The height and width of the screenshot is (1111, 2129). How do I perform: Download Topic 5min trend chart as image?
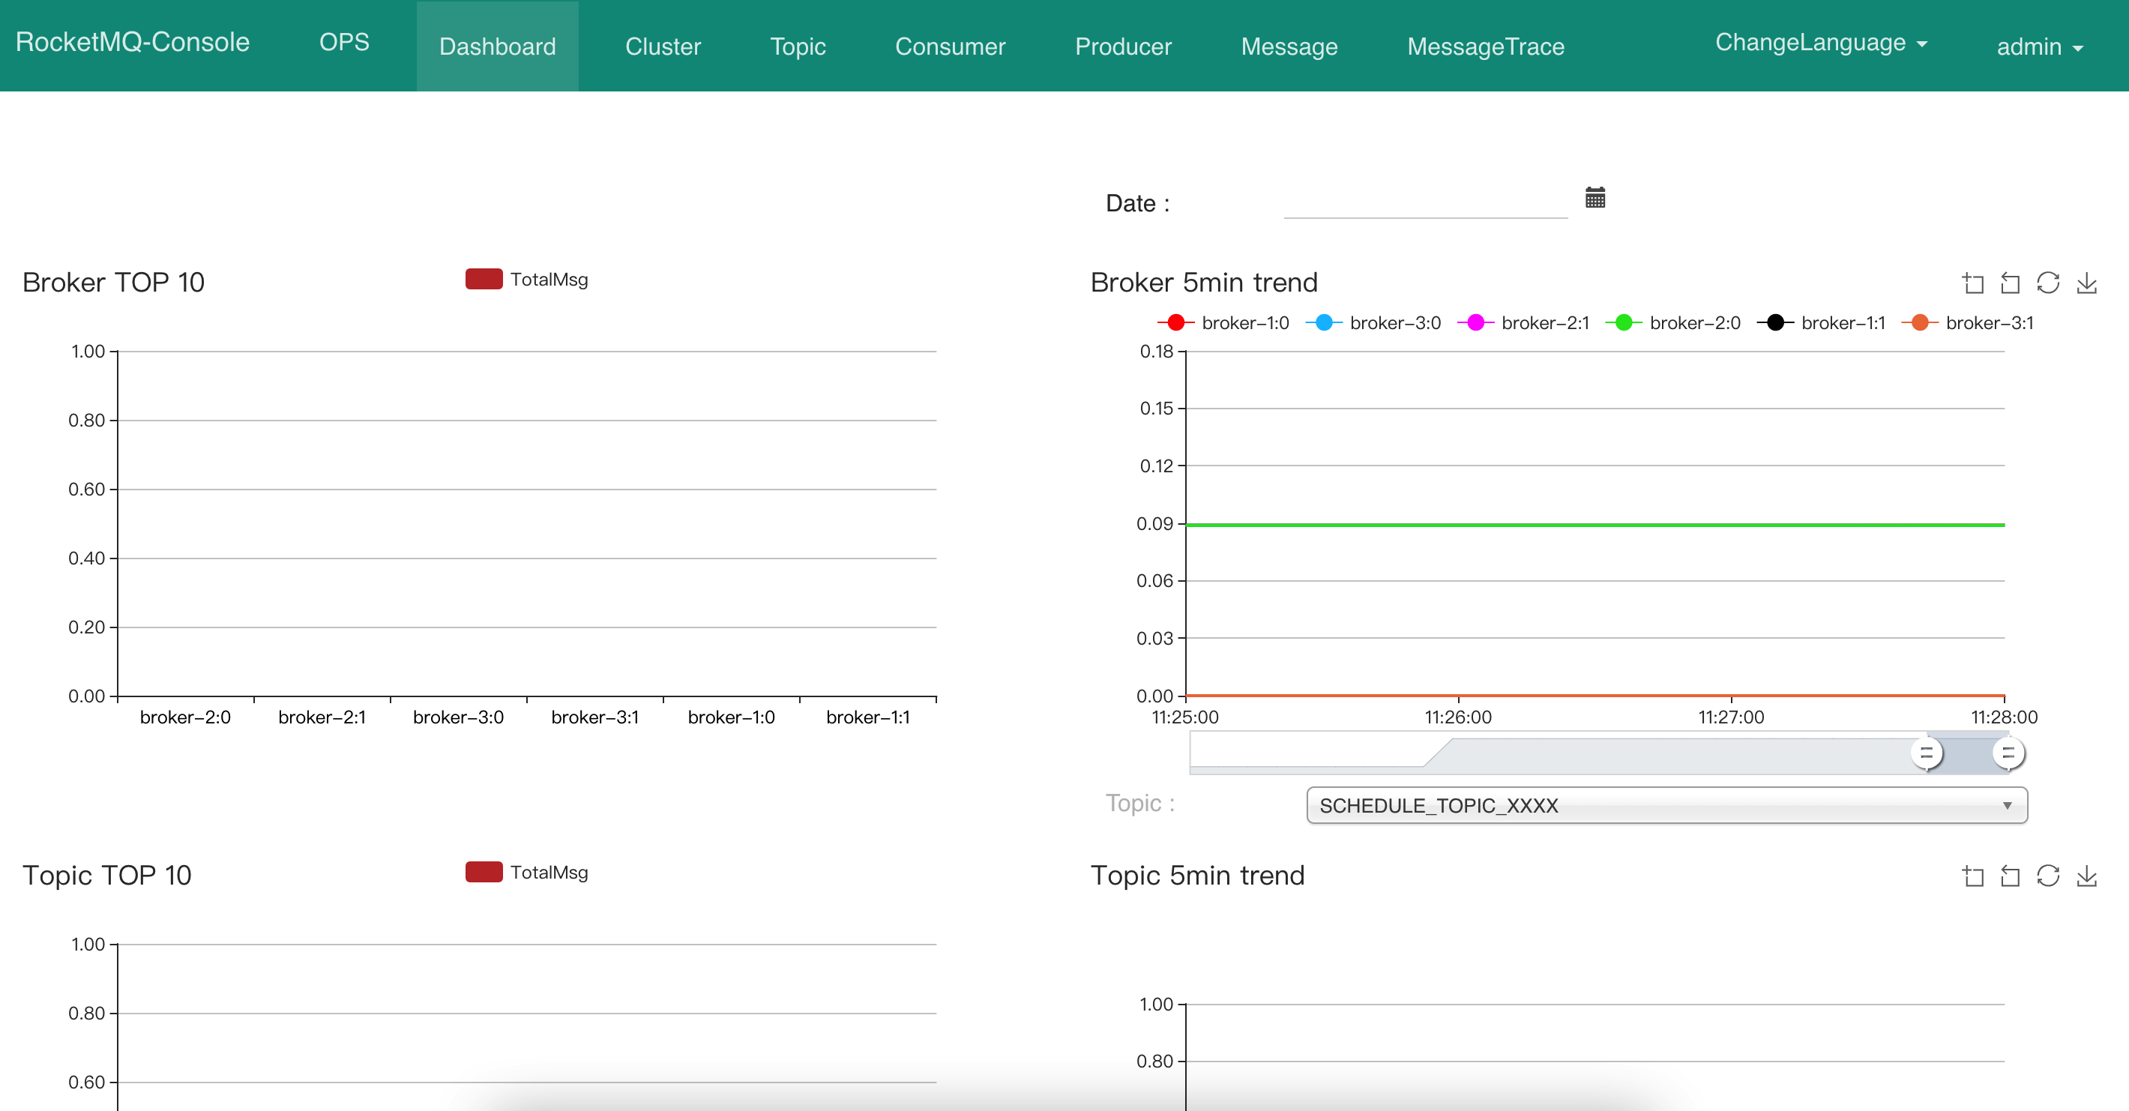(x=2087, y=876)
